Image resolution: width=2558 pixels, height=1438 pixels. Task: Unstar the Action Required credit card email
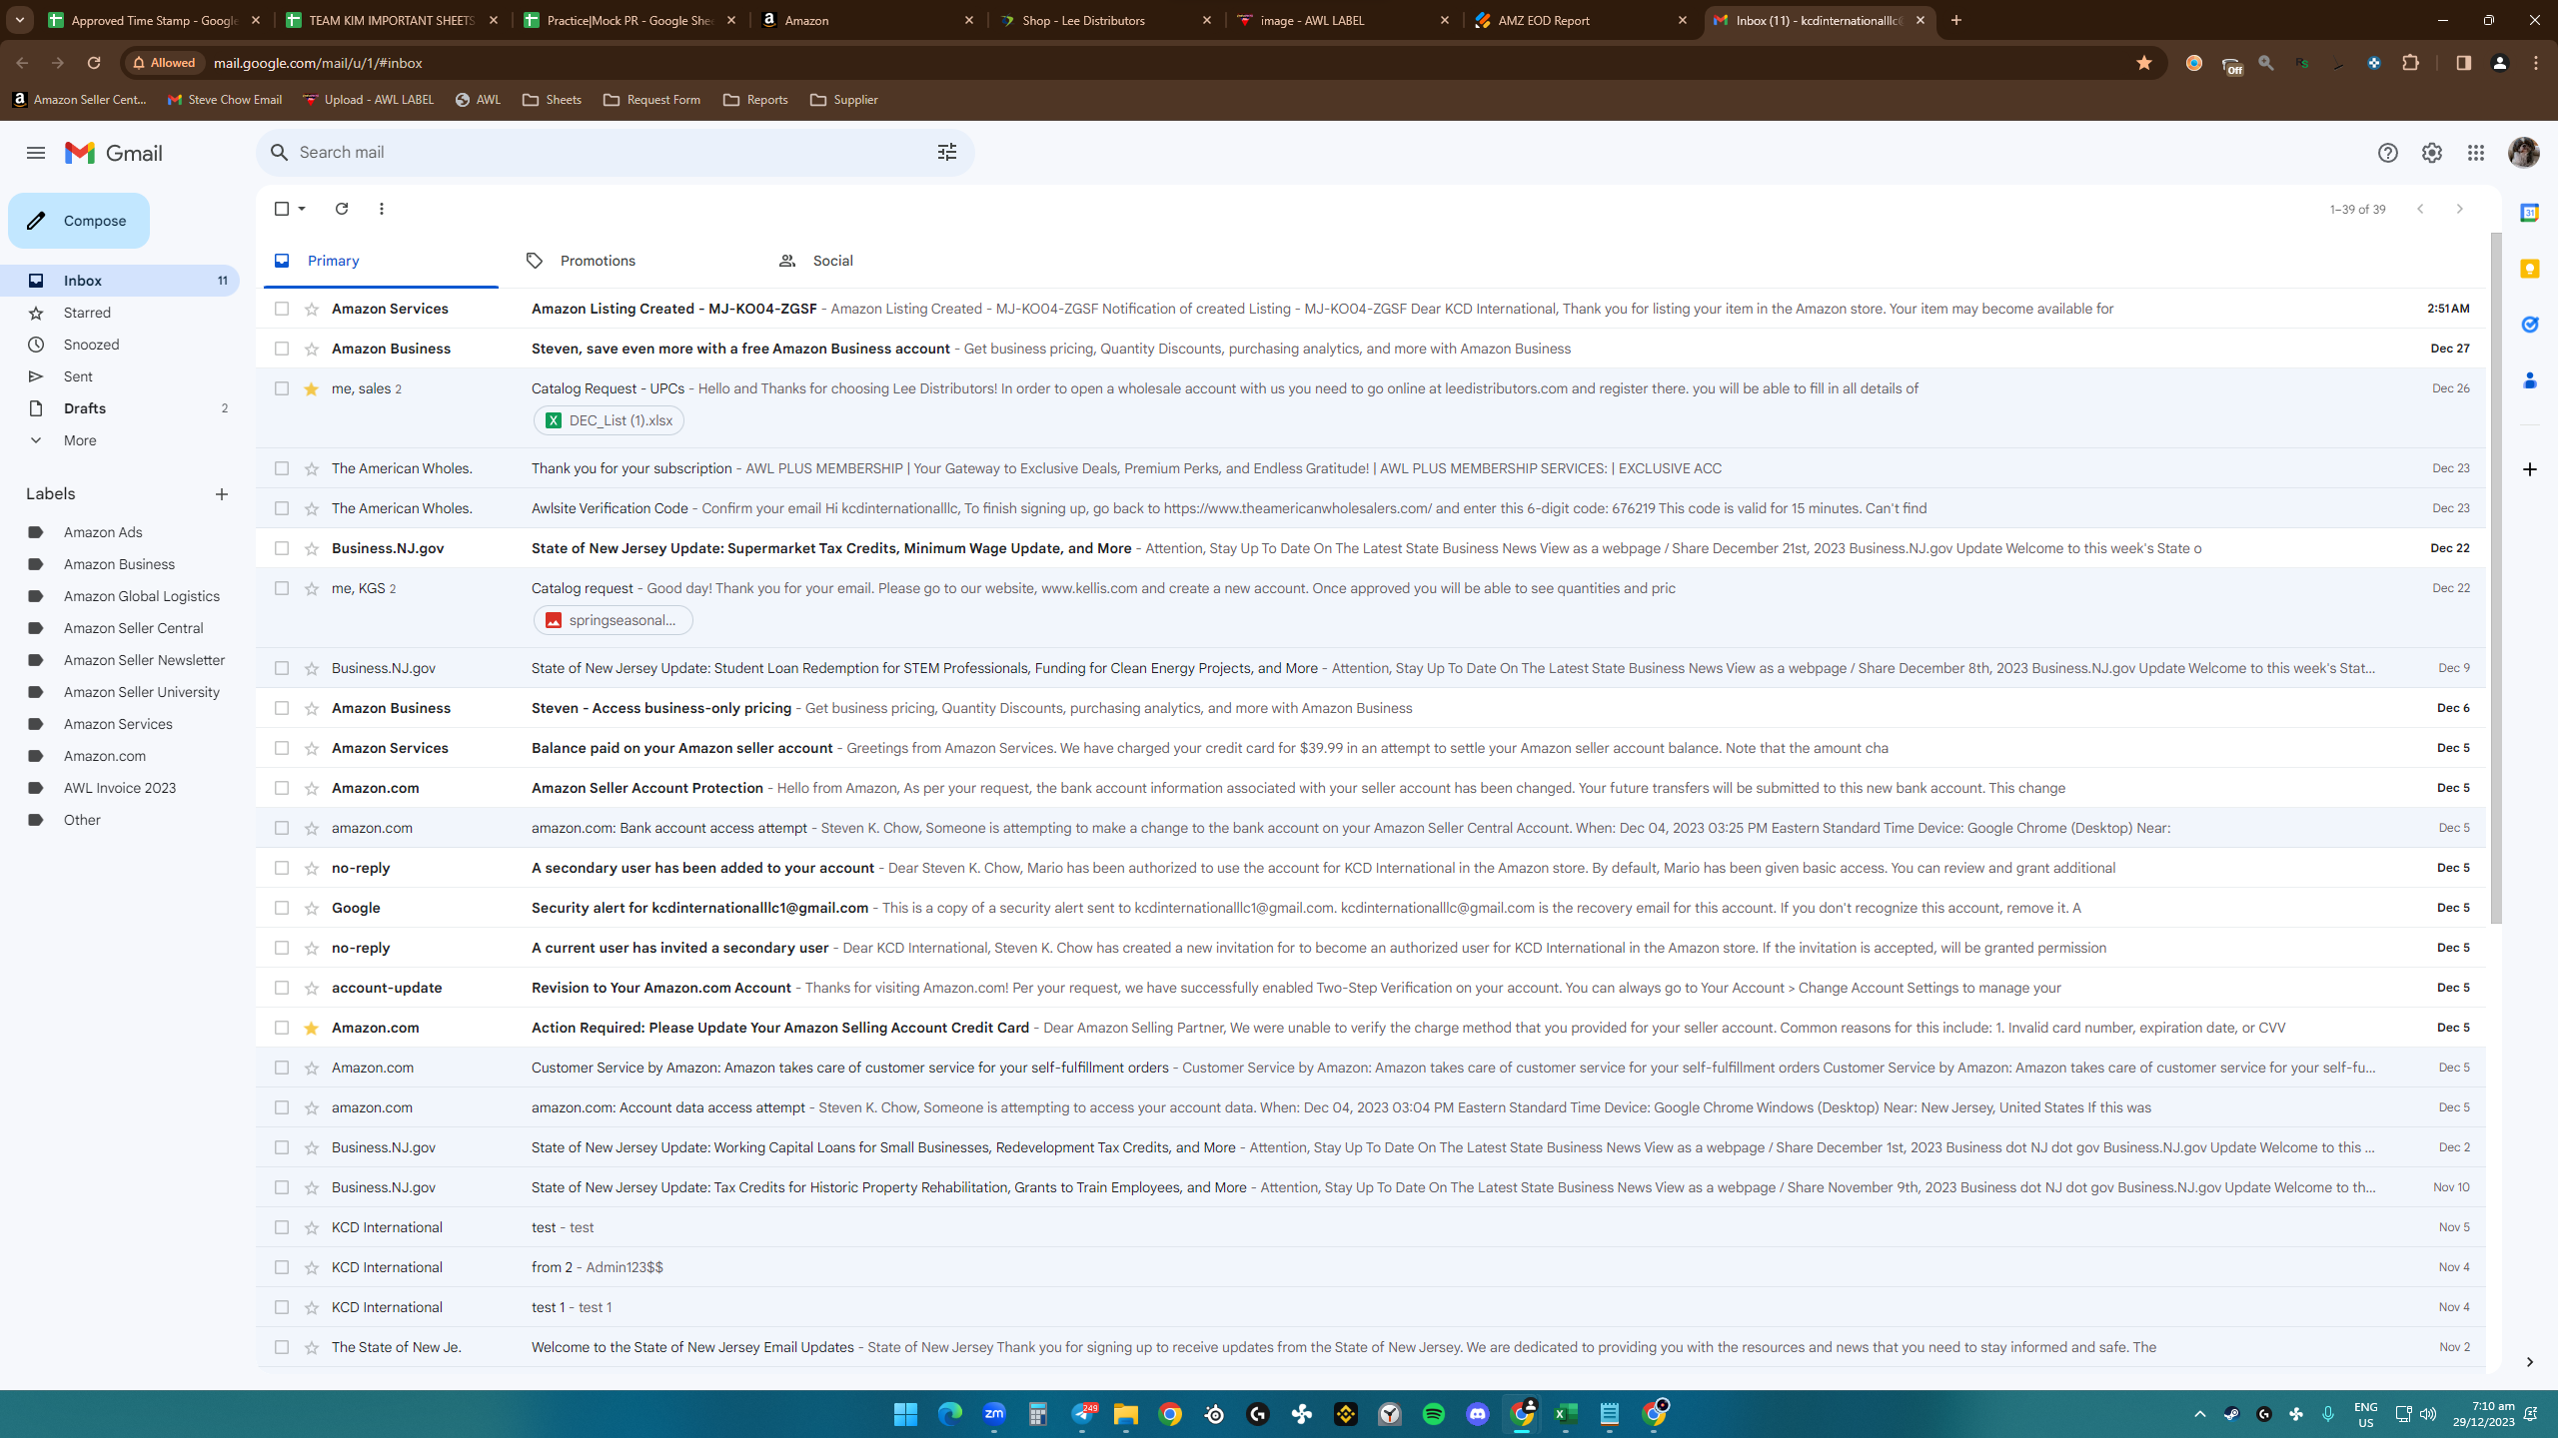coord(312,1028)
